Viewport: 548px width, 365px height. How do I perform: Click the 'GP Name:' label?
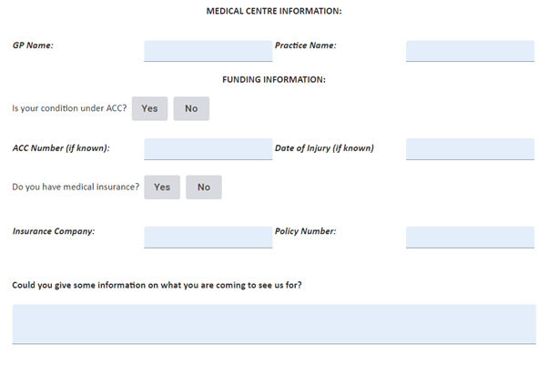[33, 46]
